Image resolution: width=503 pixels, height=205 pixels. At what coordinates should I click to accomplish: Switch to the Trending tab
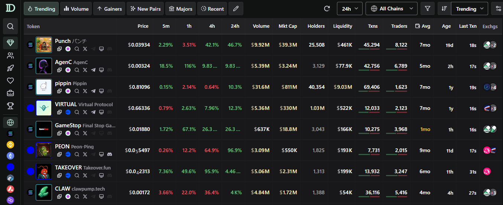41,9
